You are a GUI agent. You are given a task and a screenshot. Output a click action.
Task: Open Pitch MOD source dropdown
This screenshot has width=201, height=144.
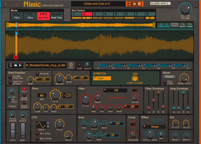66,107
